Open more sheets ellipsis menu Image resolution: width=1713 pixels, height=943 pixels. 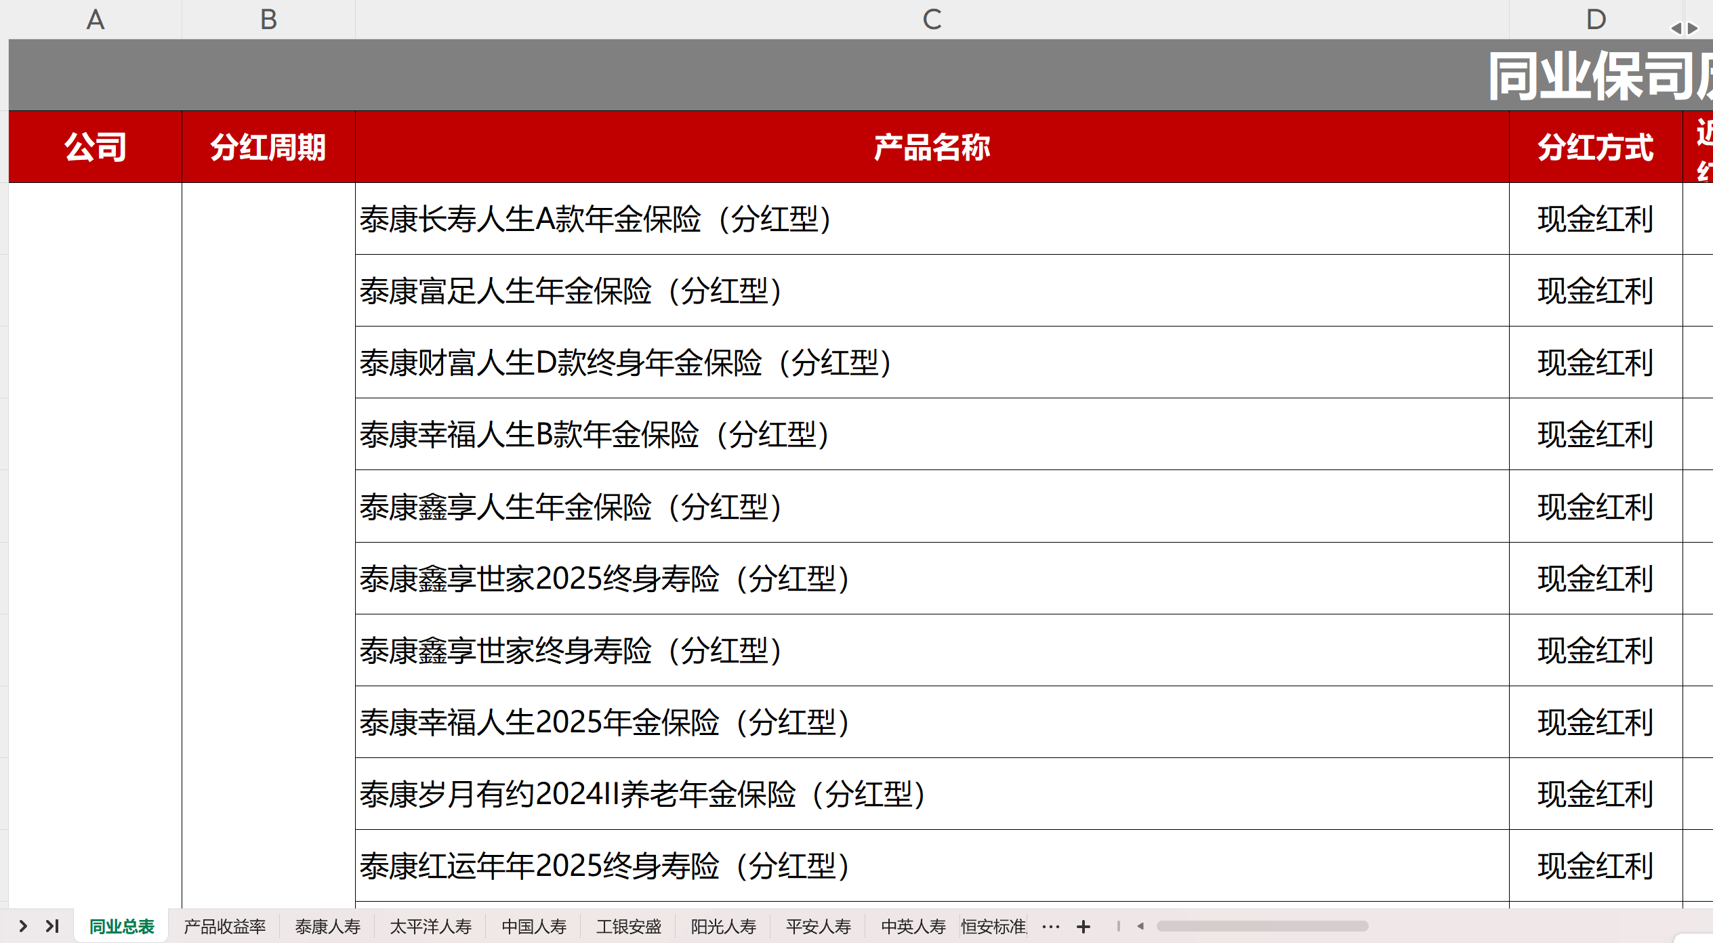[1051, 926]
